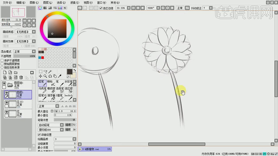Choose the magic wand selection tool
This screenshot has width=278, height=156.
pos(50,72)
